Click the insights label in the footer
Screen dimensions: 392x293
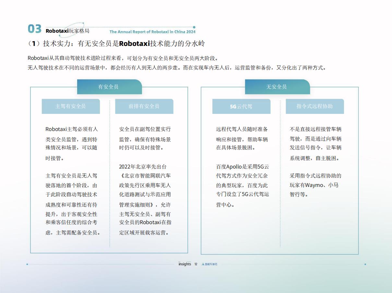click(x=185, y=264)
